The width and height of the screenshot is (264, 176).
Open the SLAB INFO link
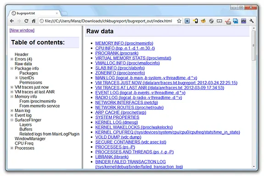(120, 68)
